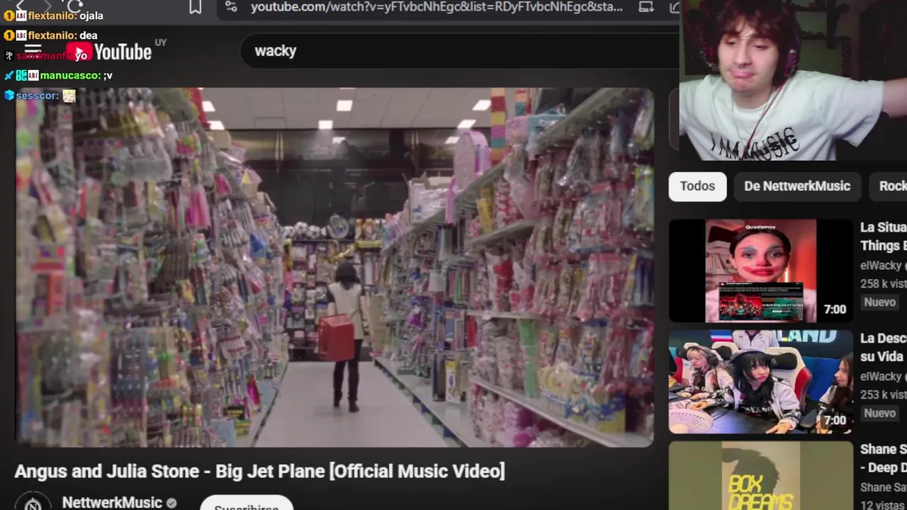Screen dimensions: 907x510
Task: Reload the page using the browser refresh icon
Action: pyautogui.click(x=76, y=6)
